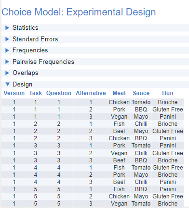This screenshot has height=208, width=189.
Task: Select the Sauce column header
Action: click(141, 93)
